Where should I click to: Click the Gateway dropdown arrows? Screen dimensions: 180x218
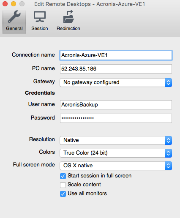coord(168,83)
